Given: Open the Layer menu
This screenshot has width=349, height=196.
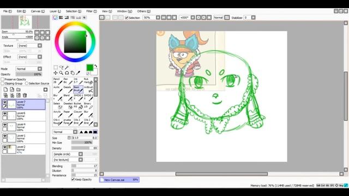Looking at the screenshot, I should tap(55, 11).
